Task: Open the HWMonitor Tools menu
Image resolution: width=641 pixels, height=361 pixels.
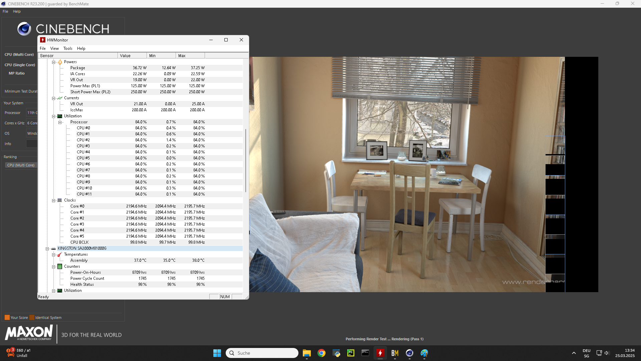Action: pos(68,48)
